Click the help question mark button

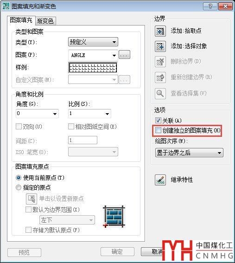[x=210, y=6]
